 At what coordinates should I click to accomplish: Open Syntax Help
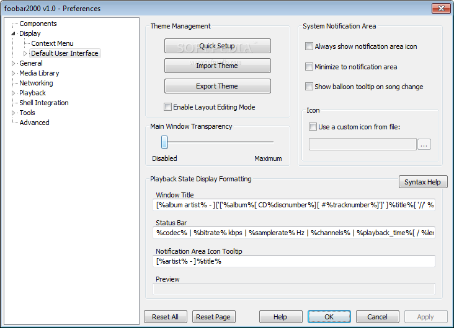pos(423,182)
